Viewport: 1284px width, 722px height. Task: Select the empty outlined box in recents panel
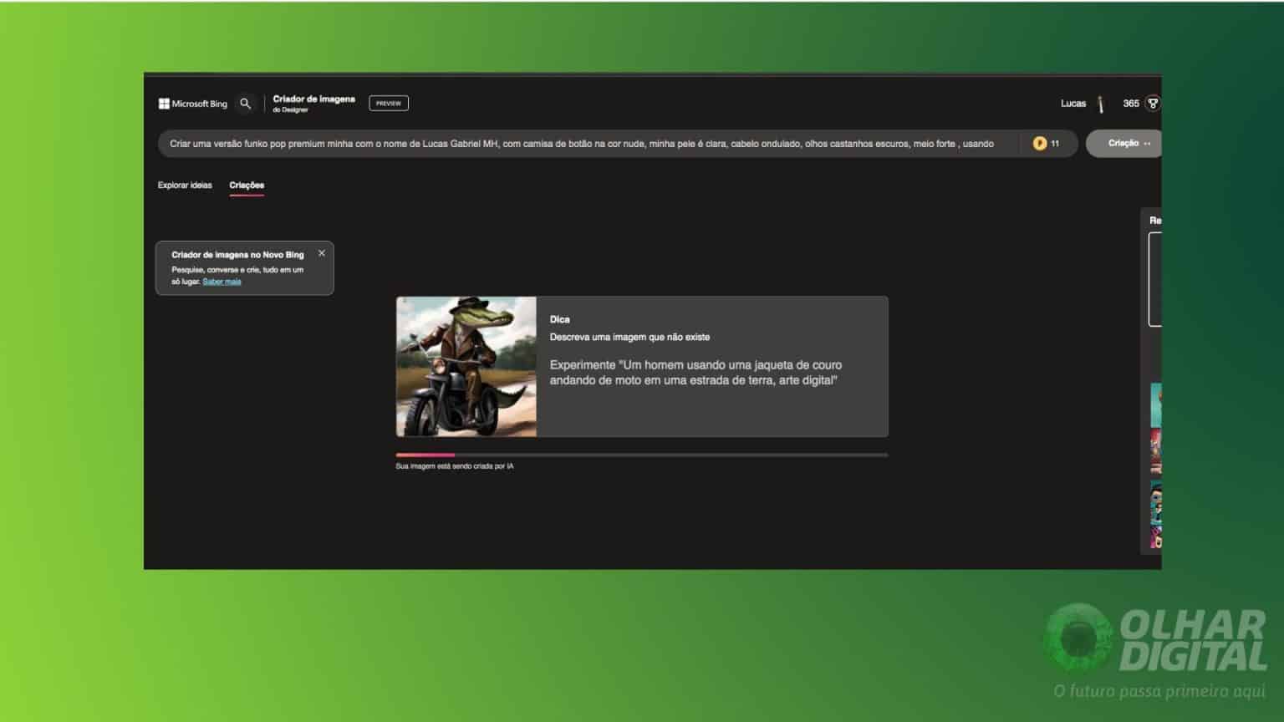pos(1155,279)
